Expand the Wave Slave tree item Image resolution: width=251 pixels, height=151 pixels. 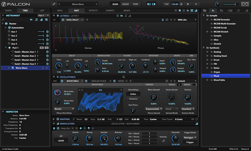tap(9, 68)
